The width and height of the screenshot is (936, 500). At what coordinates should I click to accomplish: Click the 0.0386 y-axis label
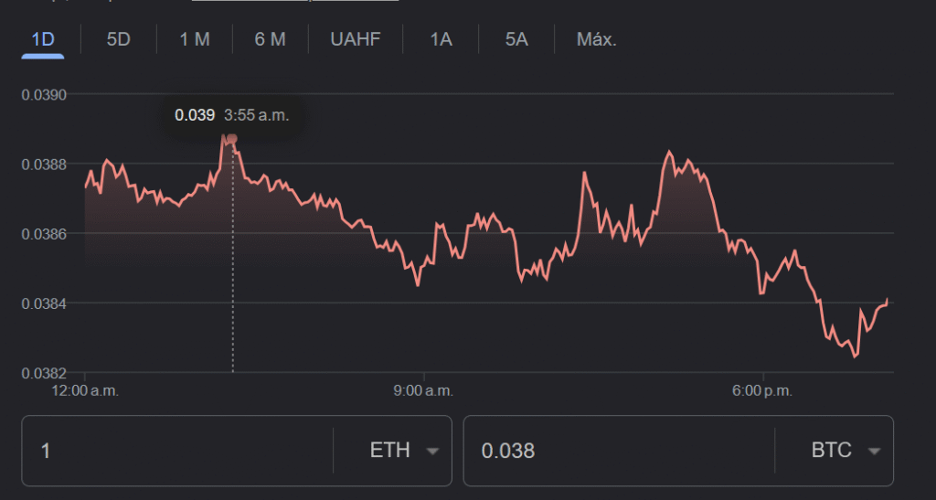tap(44, 234)
